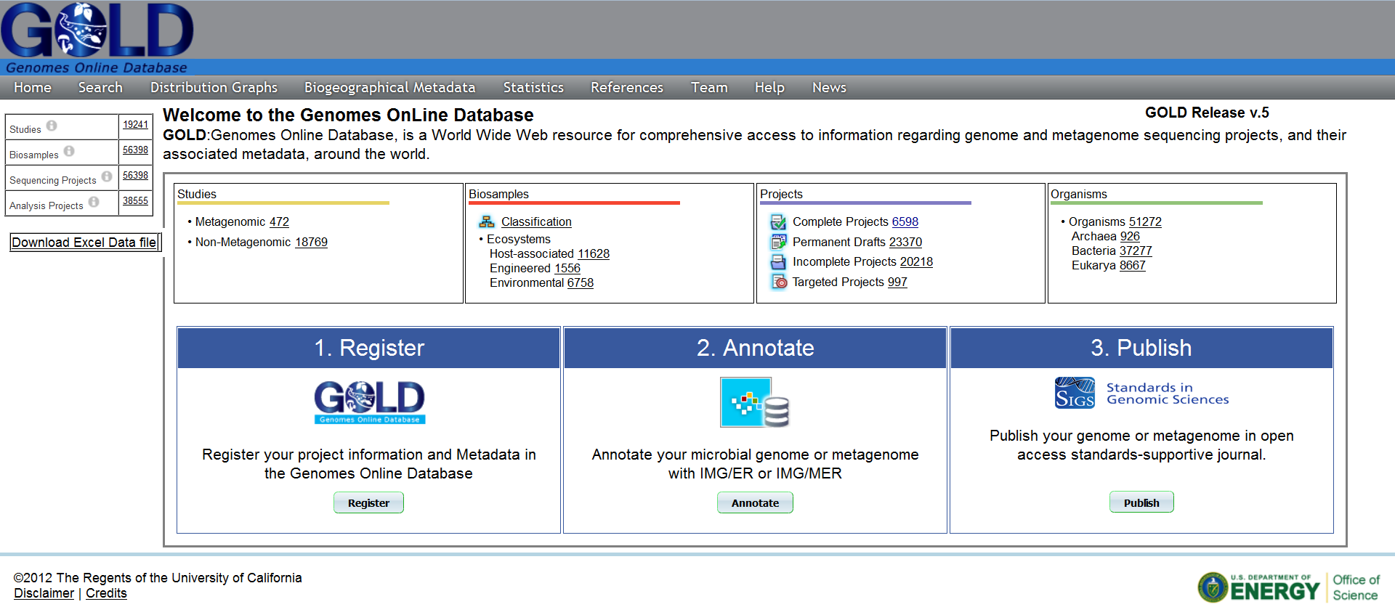Open Organisms 51272 link
Image resolution: width=1395 pixels, height=607 pixels.
click(1145, 221)
